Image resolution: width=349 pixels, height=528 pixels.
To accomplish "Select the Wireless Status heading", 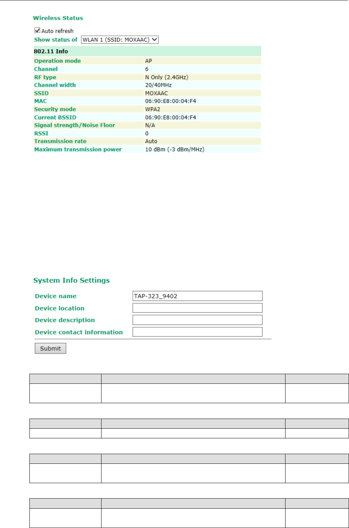I will point(58,18).
